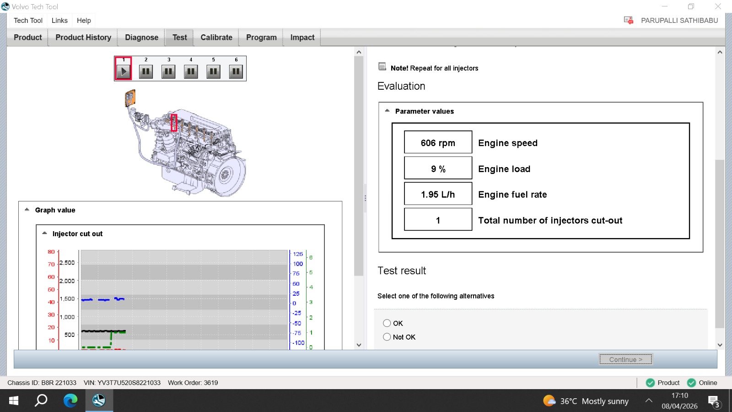Collapse the Parameter values section

(x=387, y=111)
